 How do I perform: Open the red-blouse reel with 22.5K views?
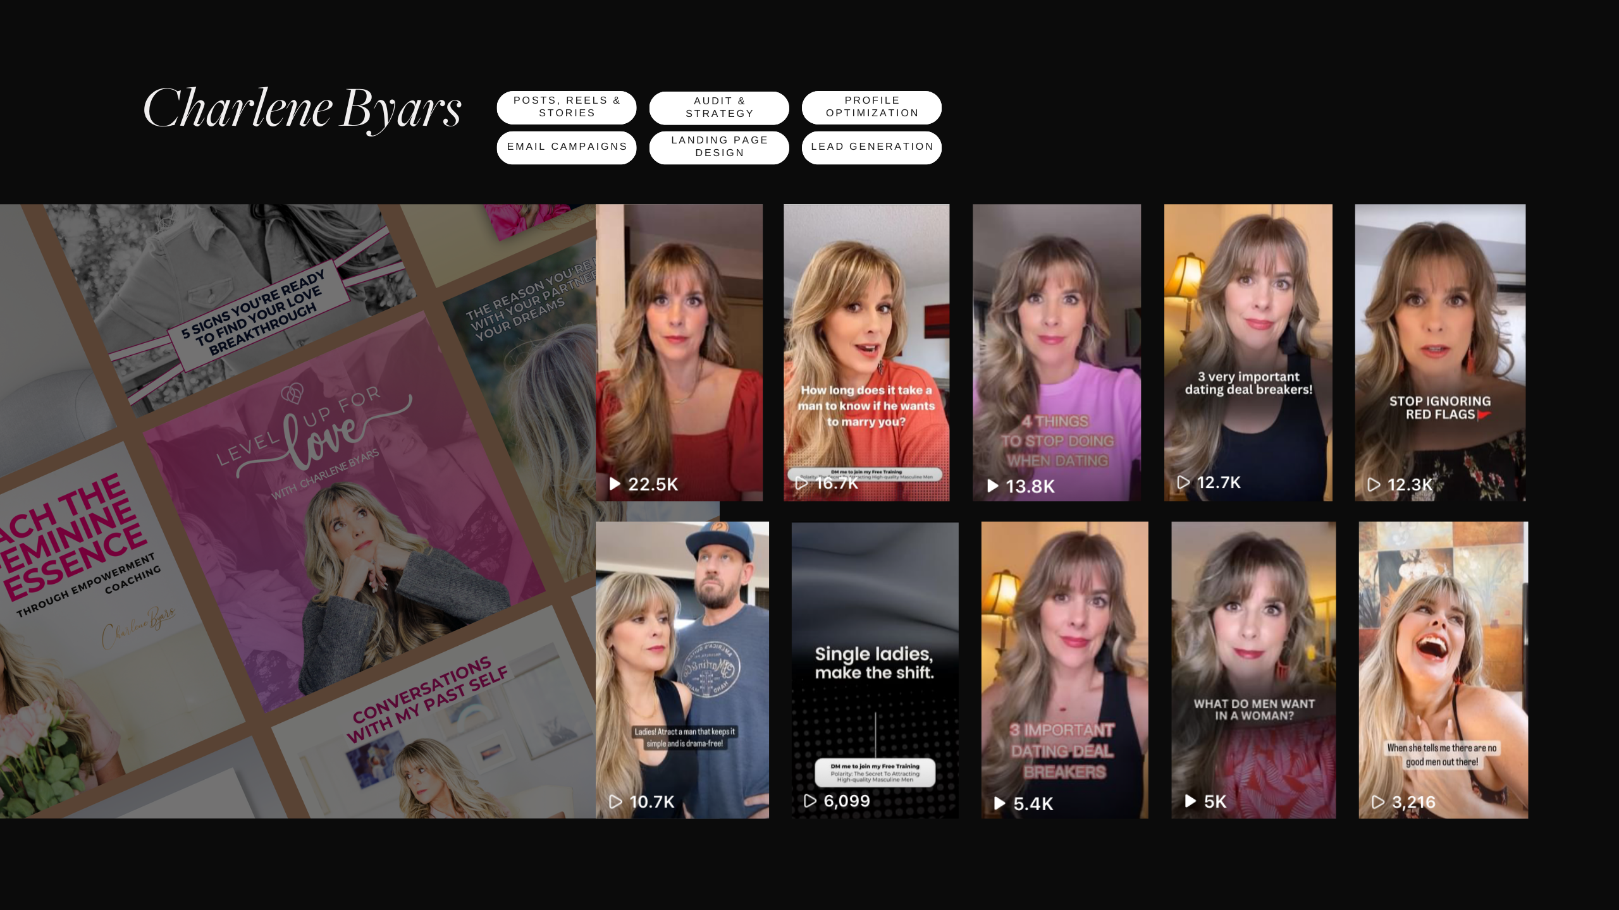coord(679,353)
